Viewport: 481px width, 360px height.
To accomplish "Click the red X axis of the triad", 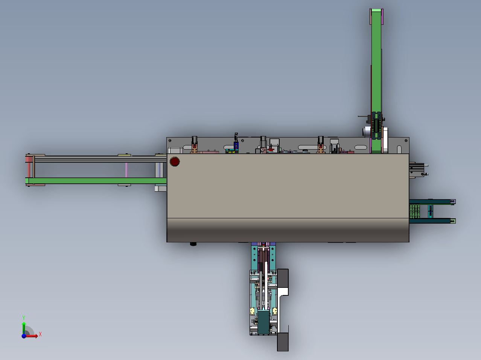I will [x=32, y=336].
